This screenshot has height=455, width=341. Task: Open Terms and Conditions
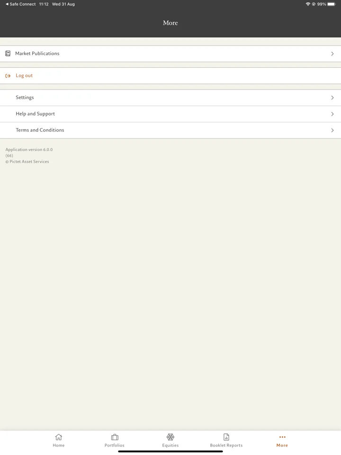[170, 130]
